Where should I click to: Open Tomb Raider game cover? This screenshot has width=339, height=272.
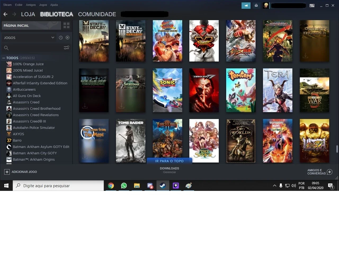point(131,141)
